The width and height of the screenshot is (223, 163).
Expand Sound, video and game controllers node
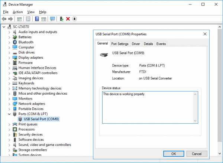[9, 145]
